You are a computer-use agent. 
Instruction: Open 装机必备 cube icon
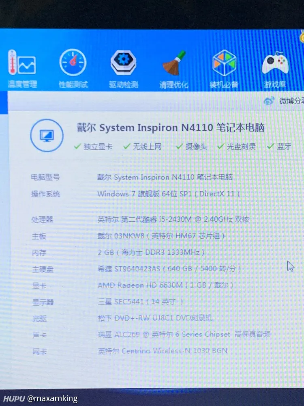pyautogui.click(x=224, y=63)
